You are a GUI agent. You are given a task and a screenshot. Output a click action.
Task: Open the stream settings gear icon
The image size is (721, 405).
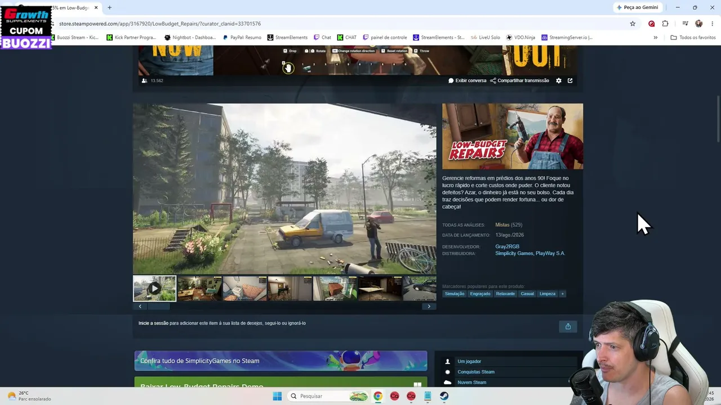(x=559, y=80)
